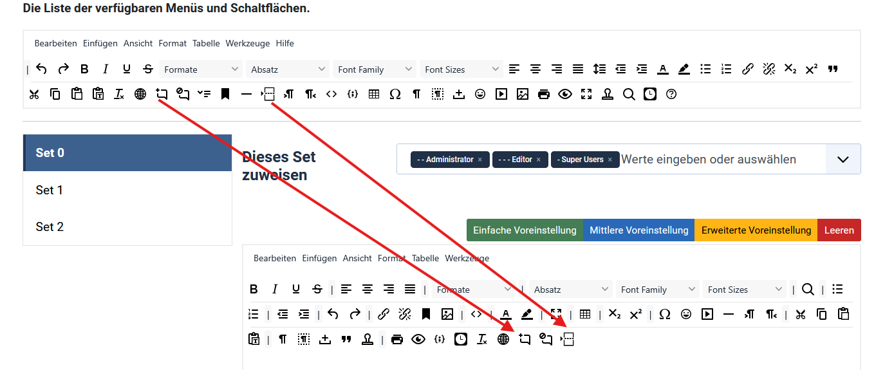885x370 pixels.
Task: Click the red Leeren button
Action: pos(839,230)
